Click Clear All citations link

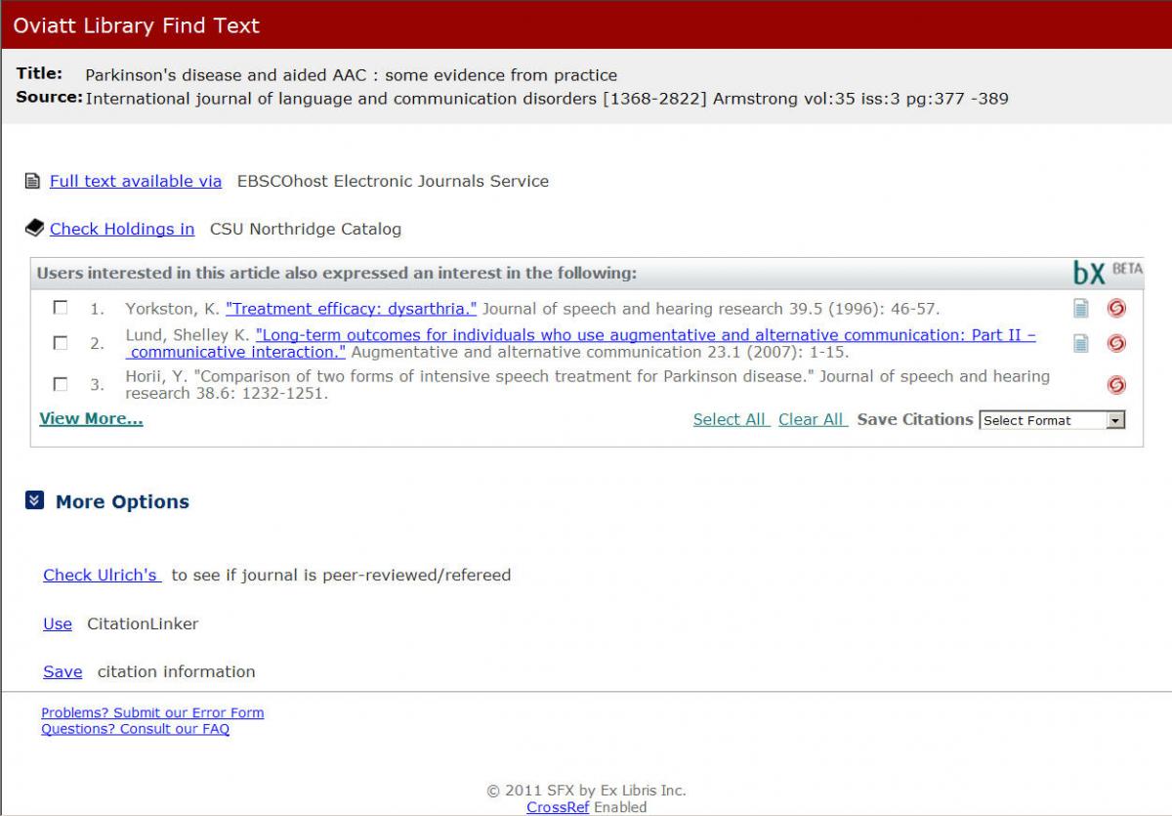point(812,419)
